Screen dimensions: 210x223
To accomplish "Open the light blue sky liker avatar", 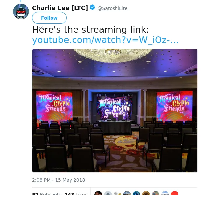I will [x=165, y=193].
